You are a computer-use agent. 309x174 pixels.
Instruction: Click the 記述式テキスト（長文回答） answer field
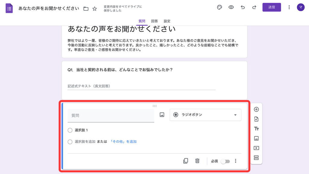[141, 86]
